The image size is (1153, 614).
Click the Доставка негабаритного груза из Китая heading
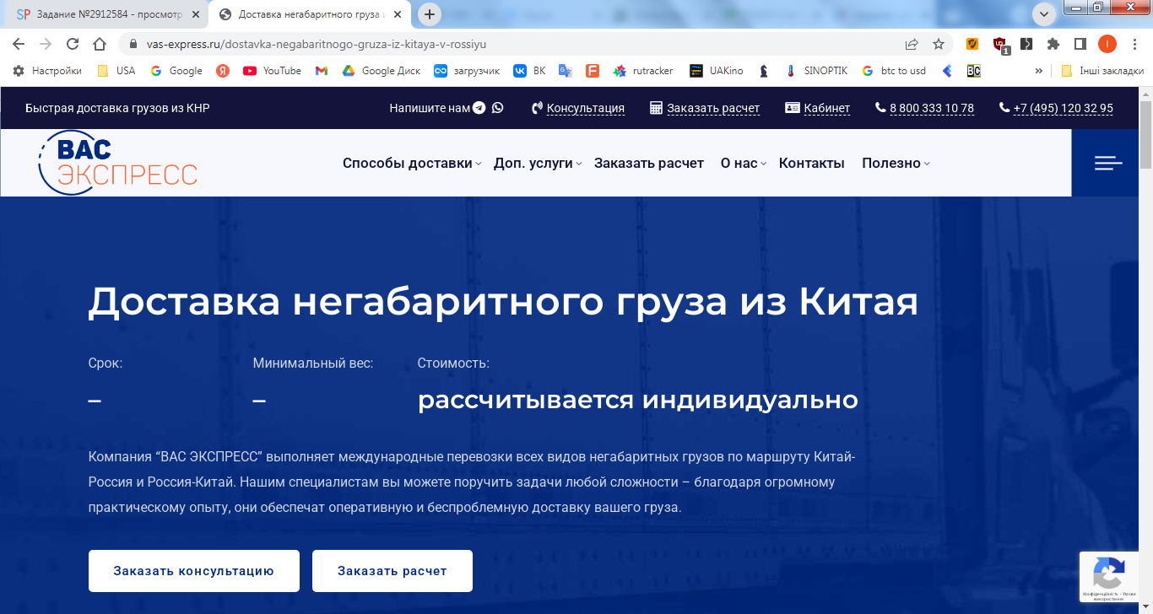503,303
